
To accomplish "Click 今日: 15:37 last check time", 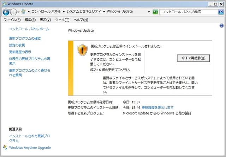I will pos(131,102).
